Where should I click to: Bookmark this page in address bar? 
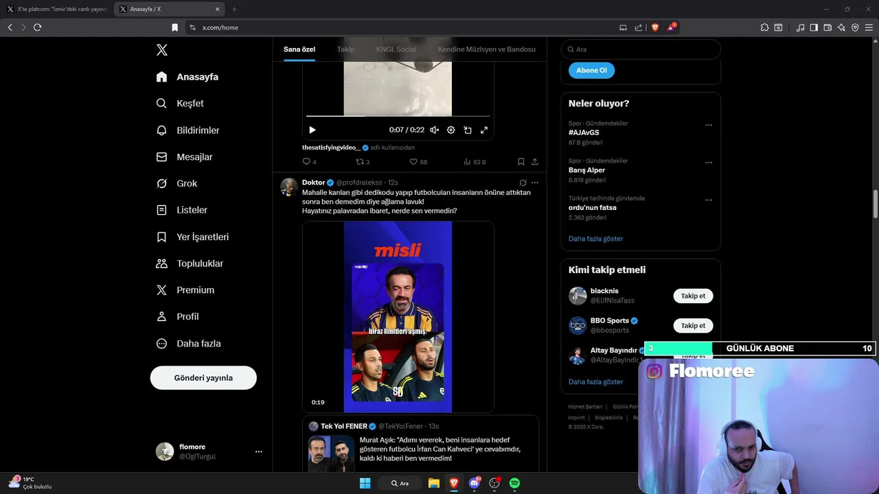174,27
